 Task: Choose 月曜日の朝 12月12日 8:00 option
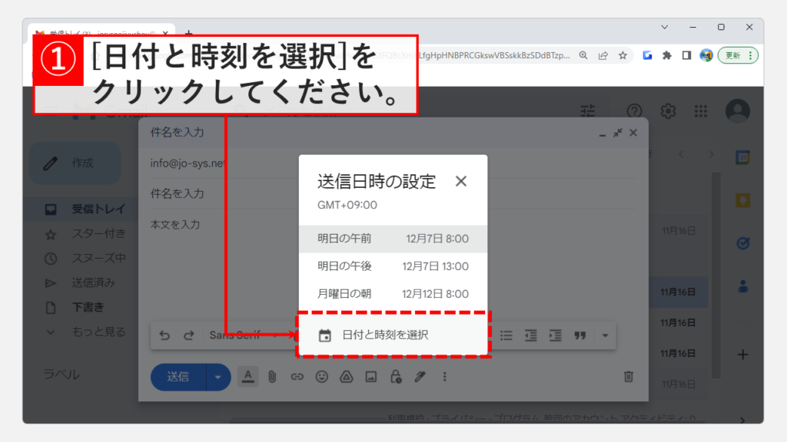(x=393, y=293)
